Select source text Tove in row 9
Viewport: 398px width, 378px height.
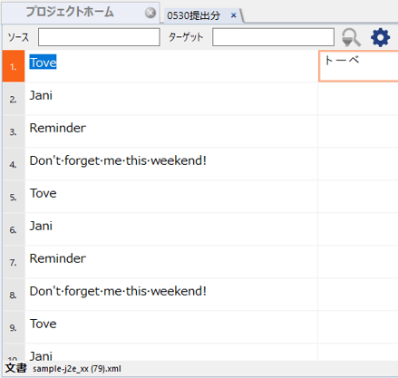(x=43, y=324)
